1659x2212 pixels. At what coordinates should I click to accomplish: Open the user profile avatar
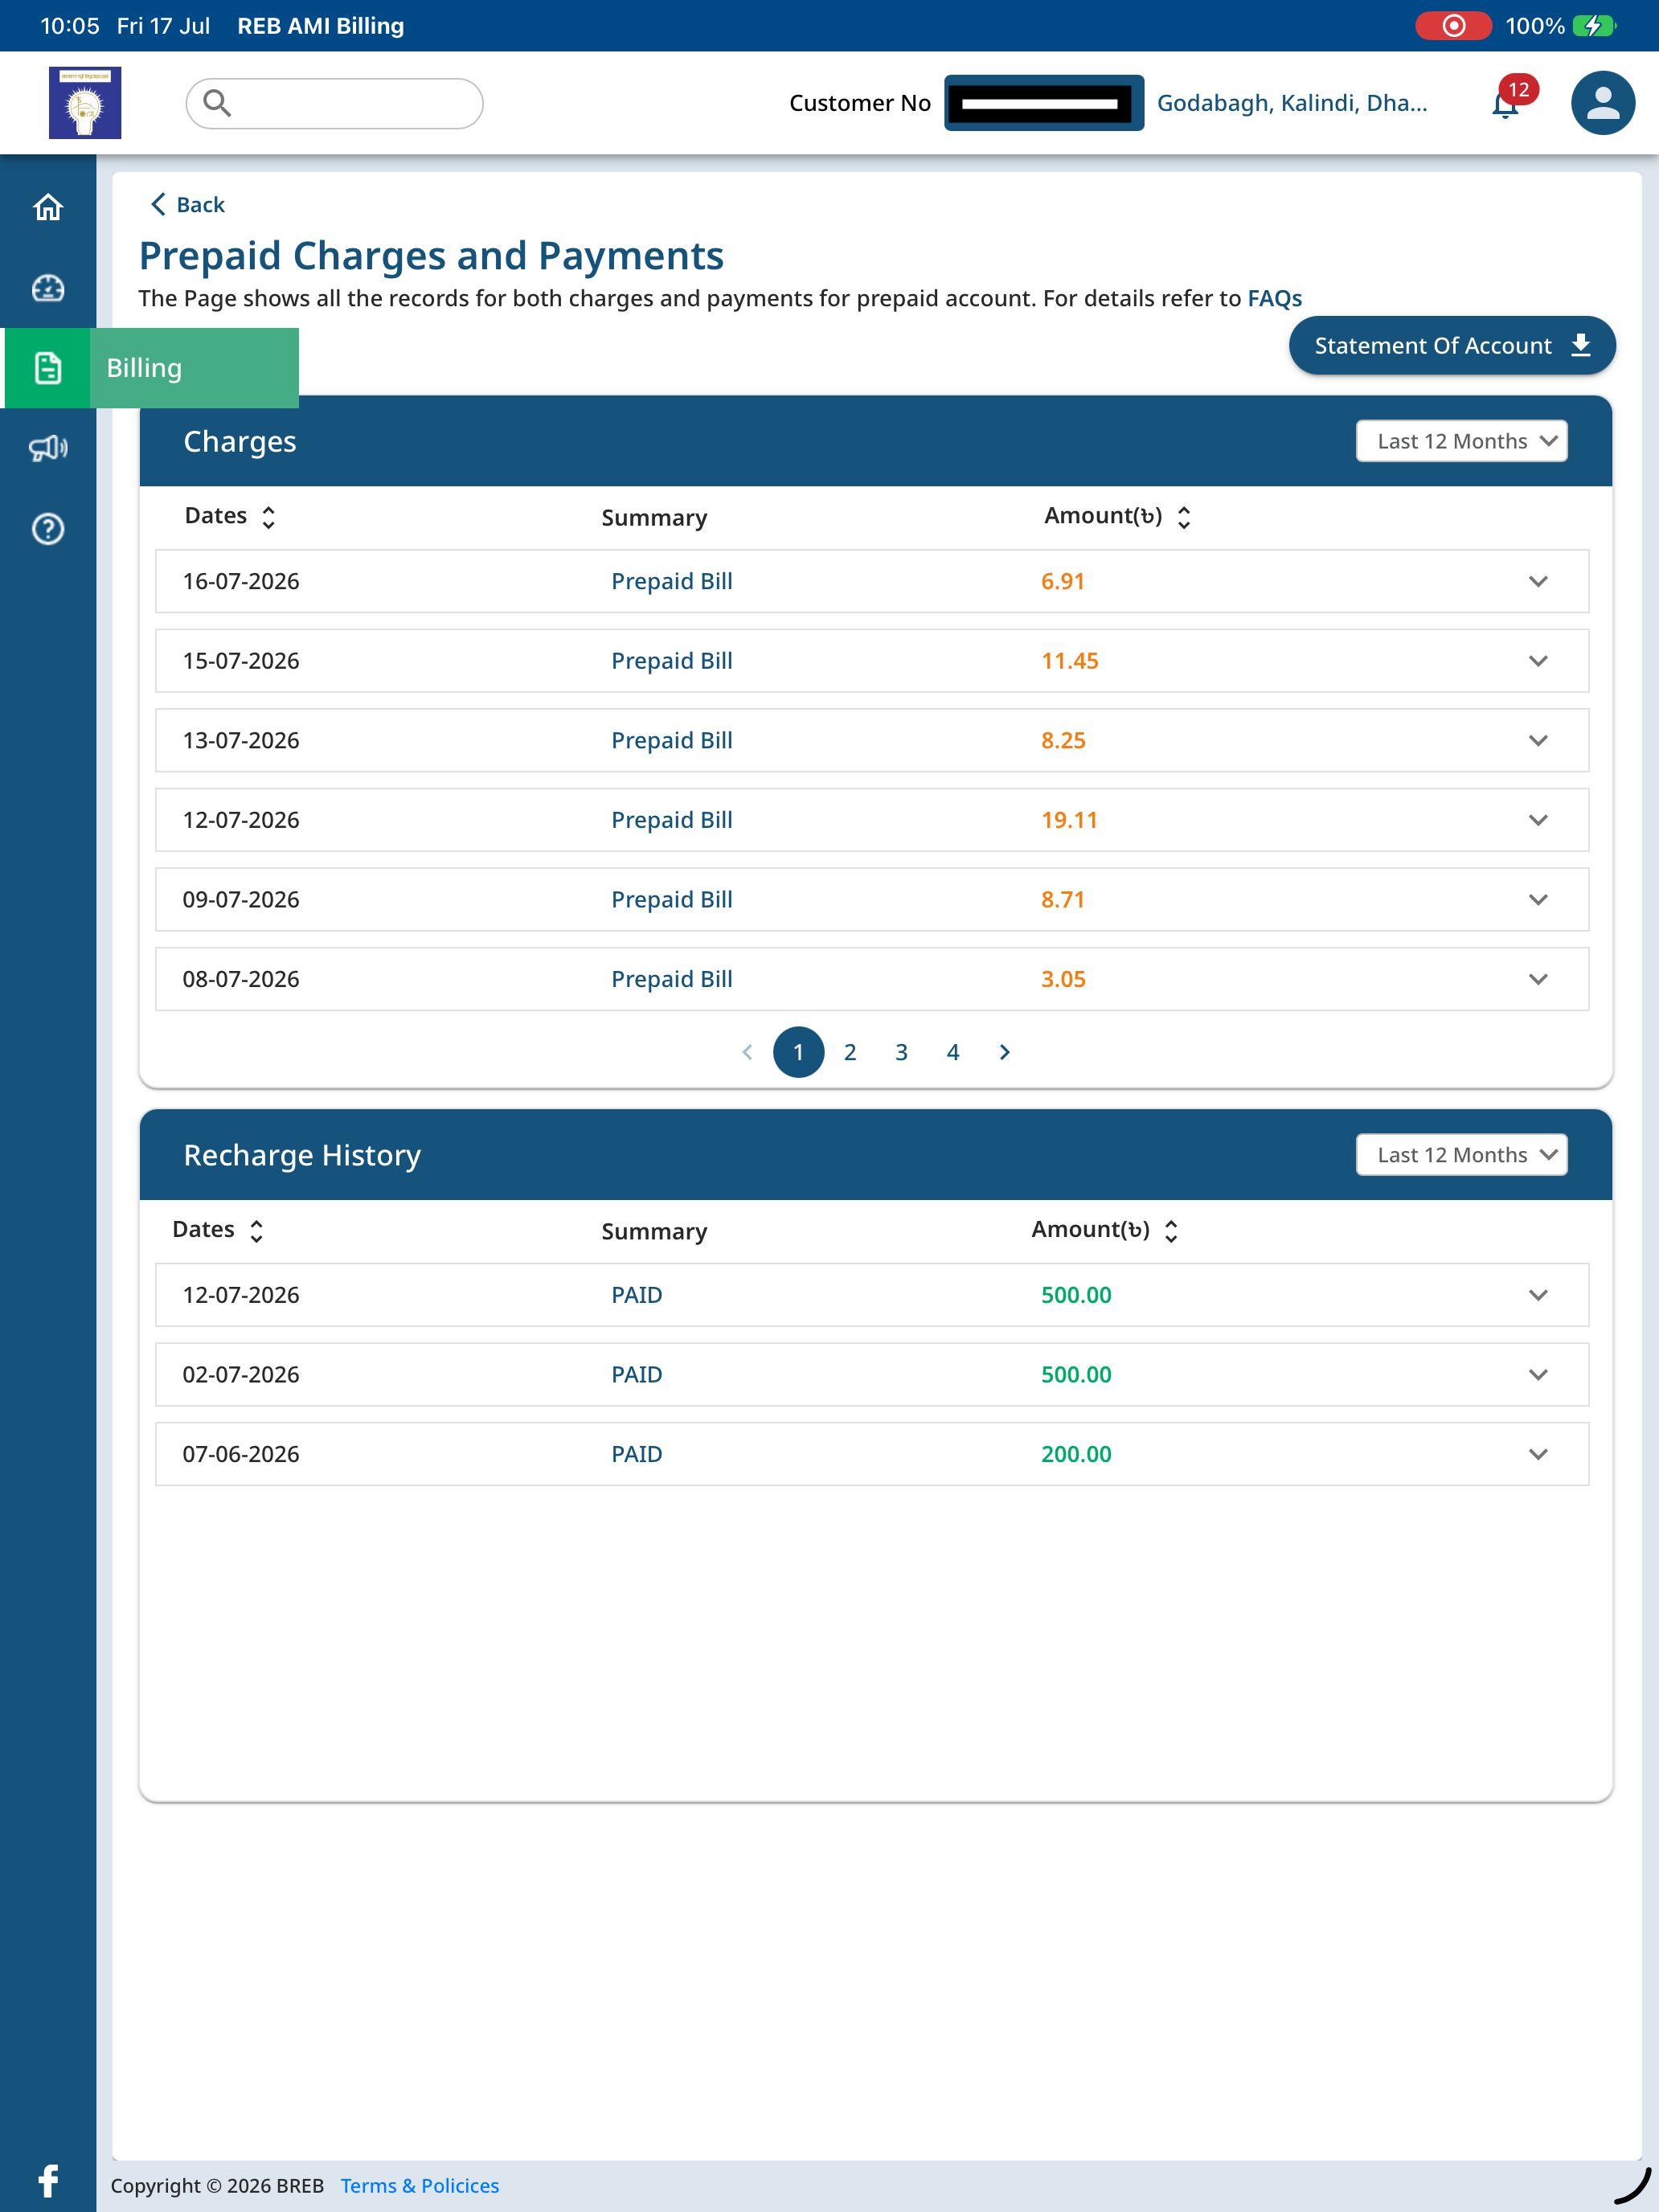click(x=1603, y=103)
